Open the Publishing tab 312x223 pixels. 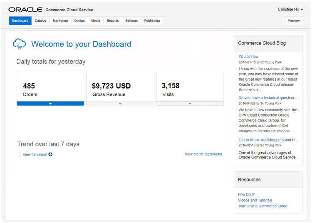(152, 21)
